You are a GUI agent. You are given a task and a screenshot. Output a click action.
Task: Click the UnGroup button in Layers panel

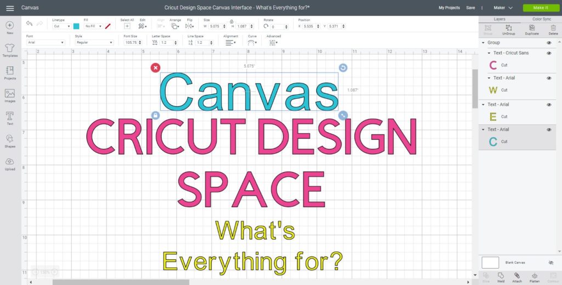(508, 30)
